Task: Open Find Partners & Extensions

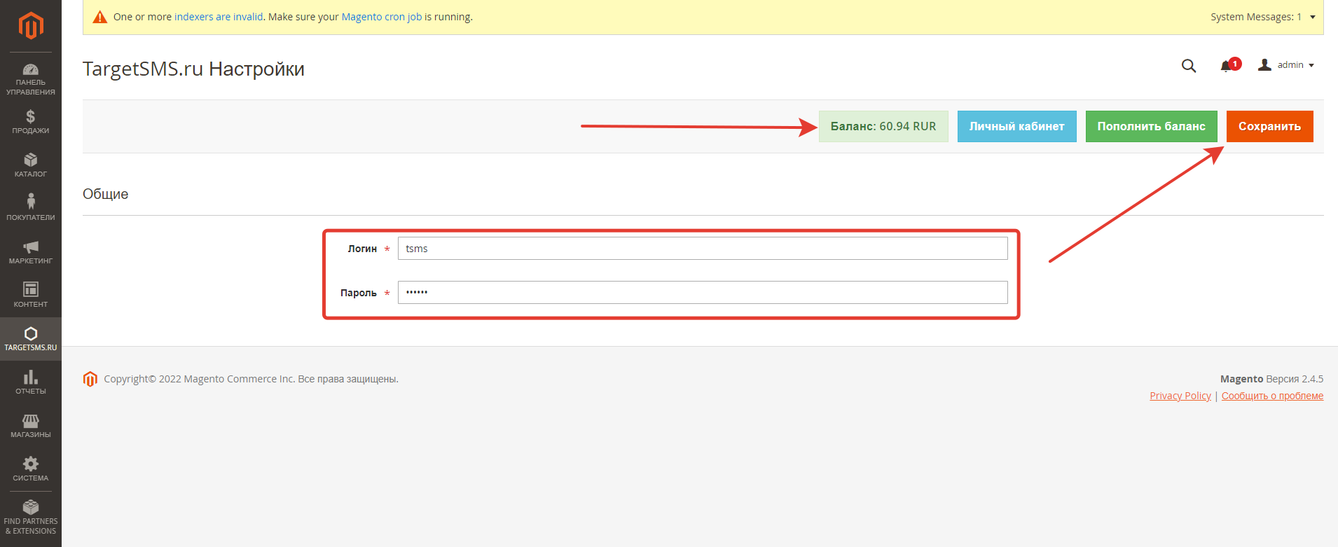Action: coord(31,518)
